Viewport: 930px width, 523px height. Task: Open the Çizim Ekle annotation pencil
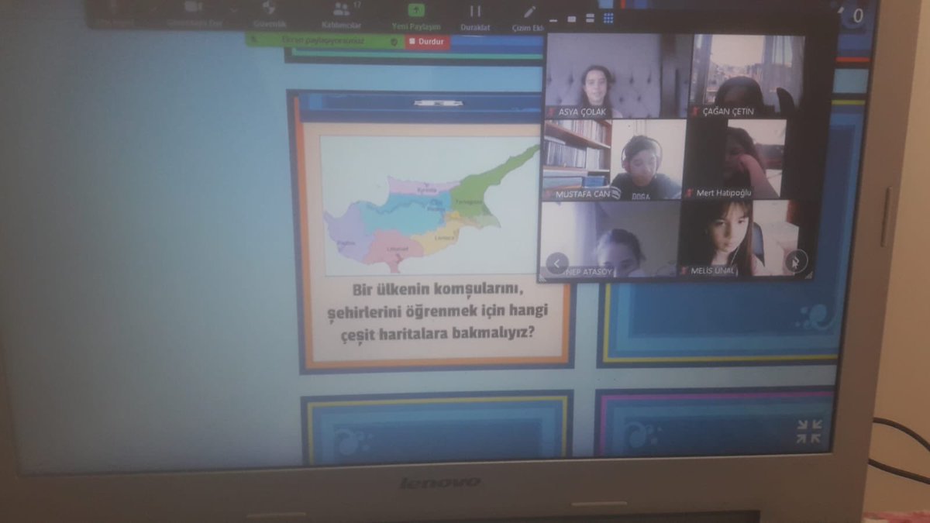(x=530, y=11)
